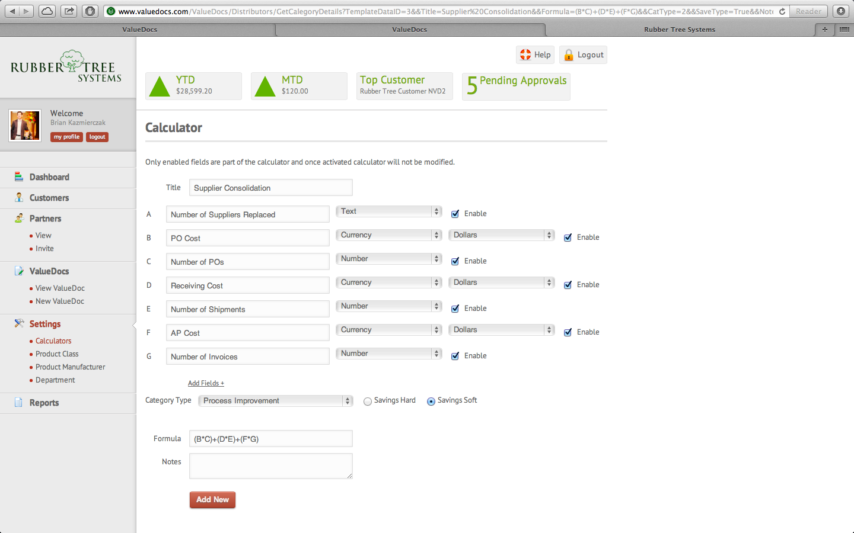Screen dimensions: 854x533
Task: Click the Add Fields + link
Action: tap(206, 383)
